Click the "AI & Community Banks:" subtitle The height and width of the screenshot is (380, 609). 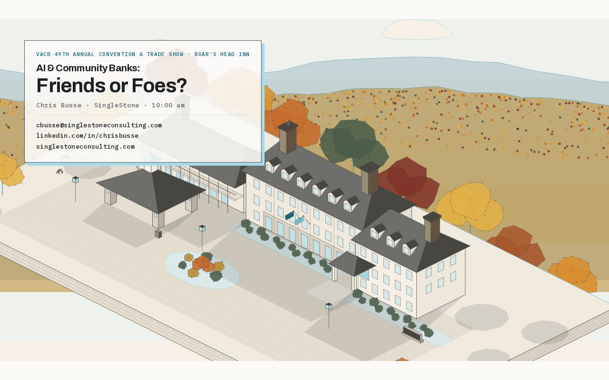[88, 68]
